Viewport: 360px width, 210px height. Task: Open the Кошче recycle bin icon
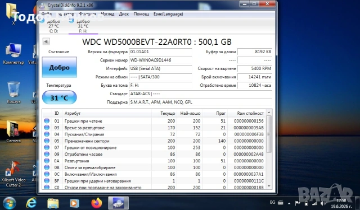13,92
